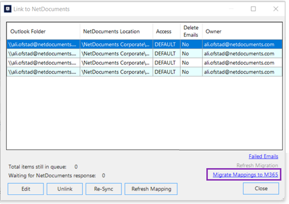
Task: Open the Failed Emails link
Action: (263, 156)
